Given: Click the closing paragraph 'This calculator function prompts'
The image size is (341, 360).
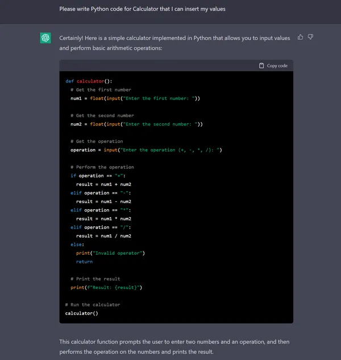Looking at the screenshot, I should click(174, 347).
